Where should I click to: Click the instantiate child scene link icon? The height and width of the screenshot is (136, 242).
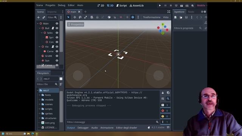point(44,17)
